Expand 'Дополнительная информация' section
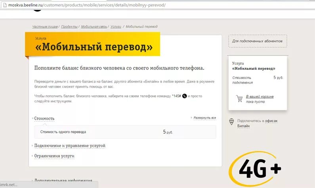Viewport: 315px width, 188px height. tap(63, 180)
